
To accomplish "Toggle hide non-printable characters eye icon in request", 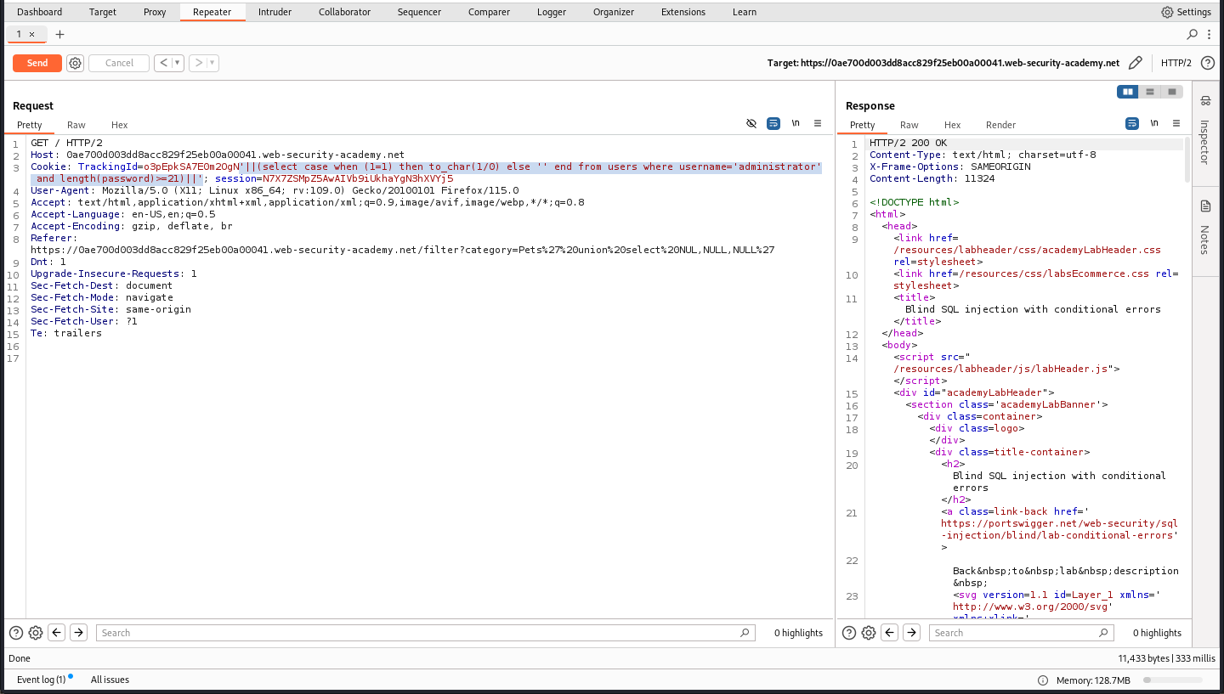I will [751, 123].
